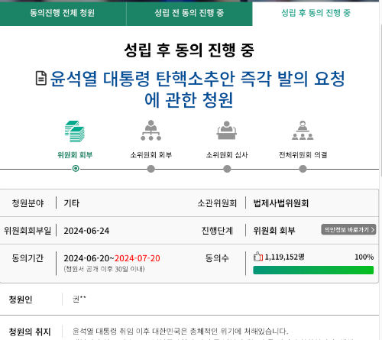Click the 2024-06-24 referral date
Viewport: 382px width, 340px height.
(86, 231)
